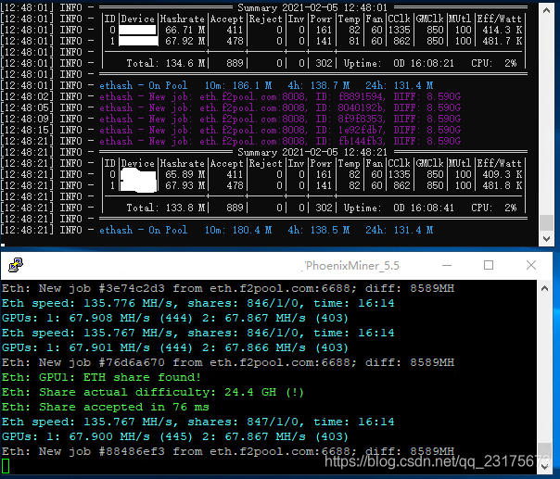Click 'New job #88486ef3' line
This screenshot has height=479, width=560.
coord(228,451)
